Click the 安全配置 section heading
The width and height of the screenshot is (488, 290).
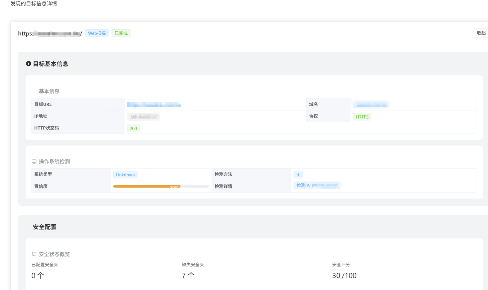tap(45, 227)
